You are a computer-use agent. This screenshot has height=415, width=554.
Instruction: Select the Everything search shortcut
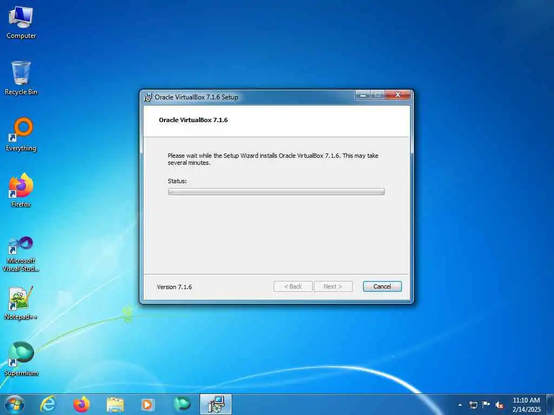(x=21, y=135)
